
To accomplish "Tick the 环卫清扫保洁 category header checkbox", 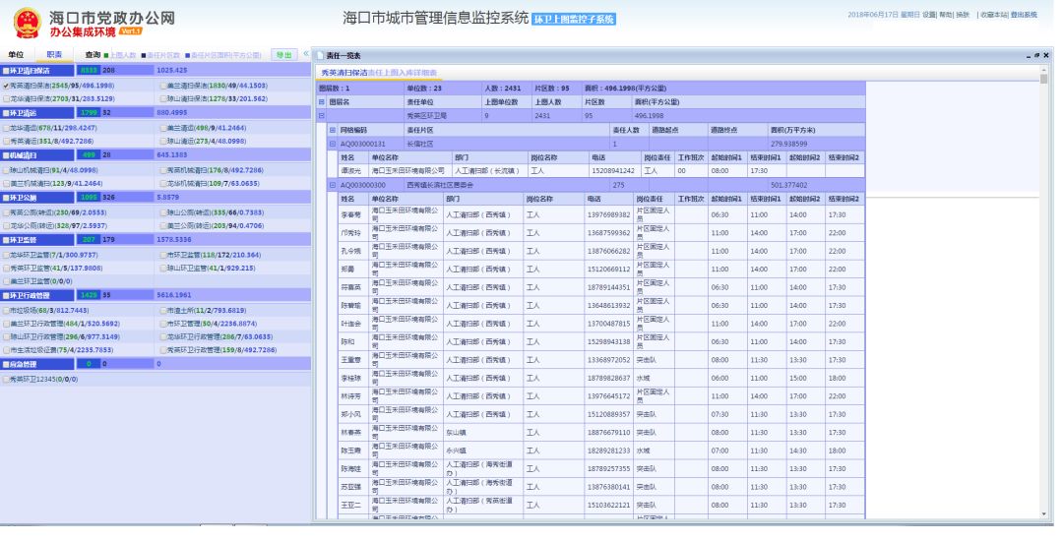I will (6, 71).
